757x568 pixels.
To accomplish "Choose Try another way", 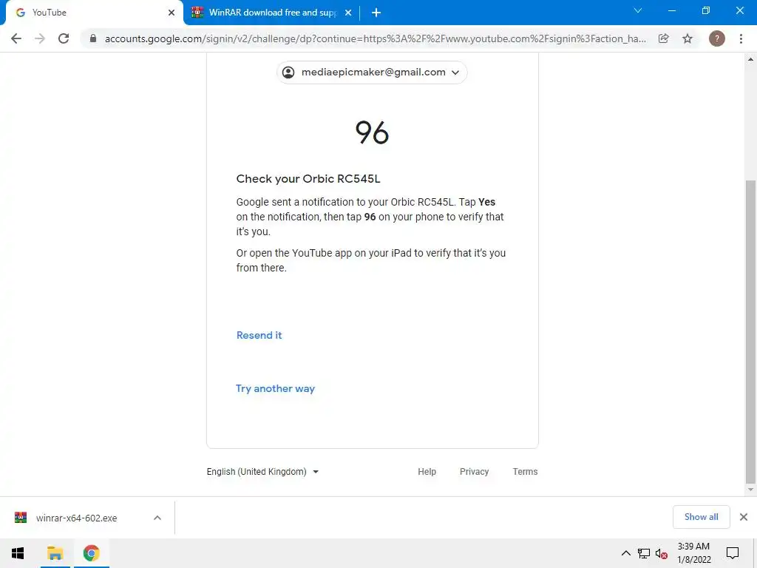I will pyautogui.click(x=275, y=388).
